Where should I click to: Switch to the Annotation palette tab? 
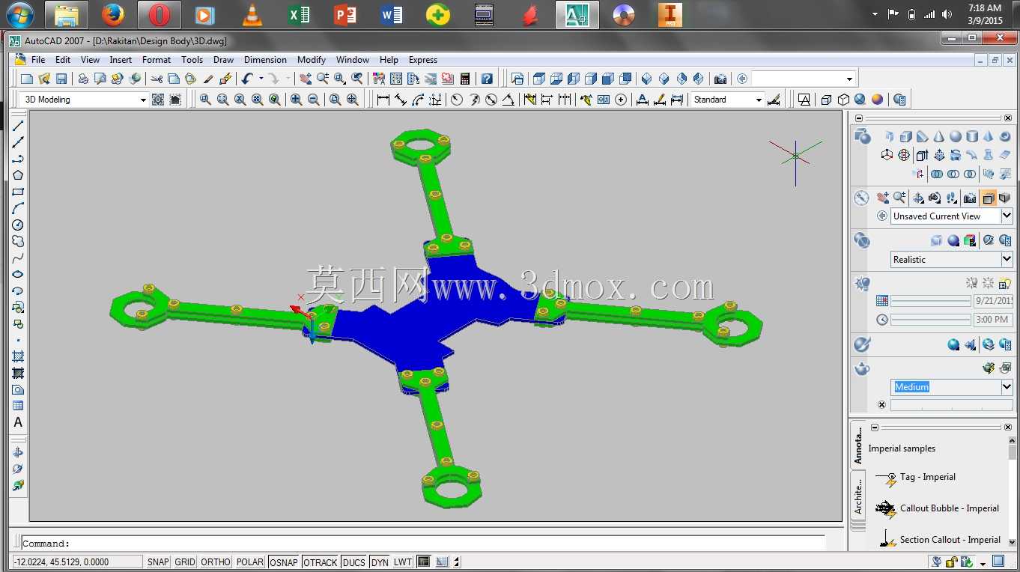858,446
